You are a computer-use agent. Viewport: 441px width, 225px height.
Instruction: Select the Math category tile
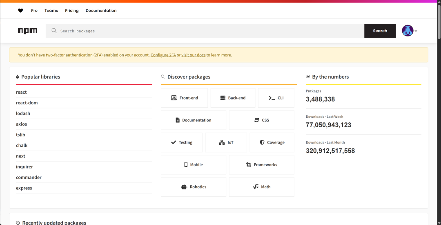262,187
